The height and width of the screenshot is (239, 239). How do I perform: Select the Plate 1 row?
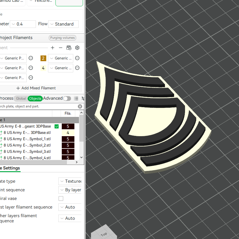click(39, 120)
